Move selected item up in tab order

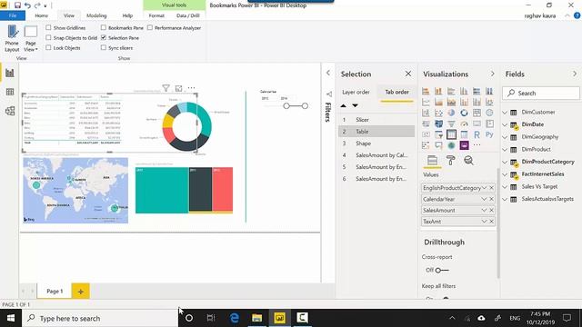[344, 105]
